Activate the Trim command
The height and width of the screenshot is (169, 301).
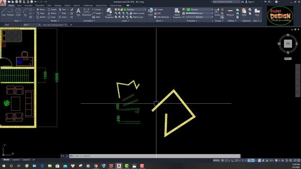(63, 9)
